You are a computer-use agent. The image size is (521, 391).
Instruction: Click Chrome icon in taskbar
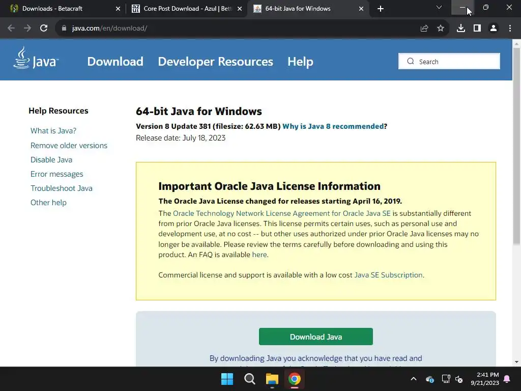[x=295, y=379]
